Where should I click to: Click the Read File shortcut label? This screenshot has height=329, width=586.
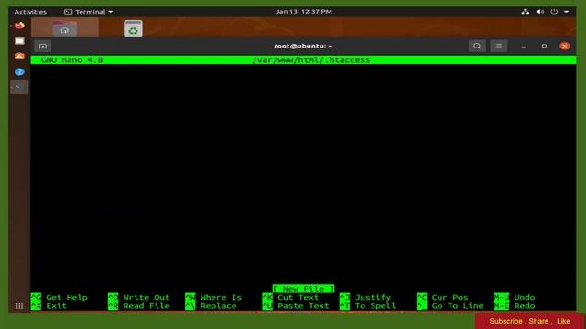tap(146, 306)
